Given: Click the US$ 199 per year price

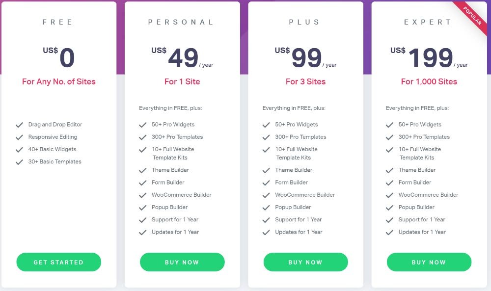Looking at the screenshot, I should tap(429, 57).
